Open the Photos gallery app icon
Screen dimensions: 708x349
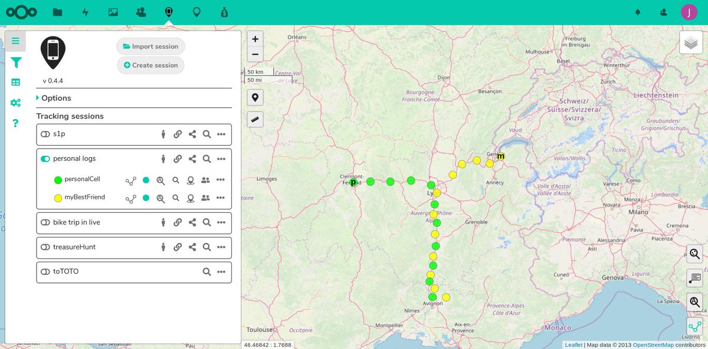(113, 12)
